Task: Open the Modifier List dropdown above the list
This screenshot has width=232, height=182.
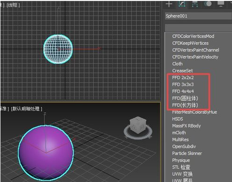Action: pyautogui.click(x=198, y=28)
